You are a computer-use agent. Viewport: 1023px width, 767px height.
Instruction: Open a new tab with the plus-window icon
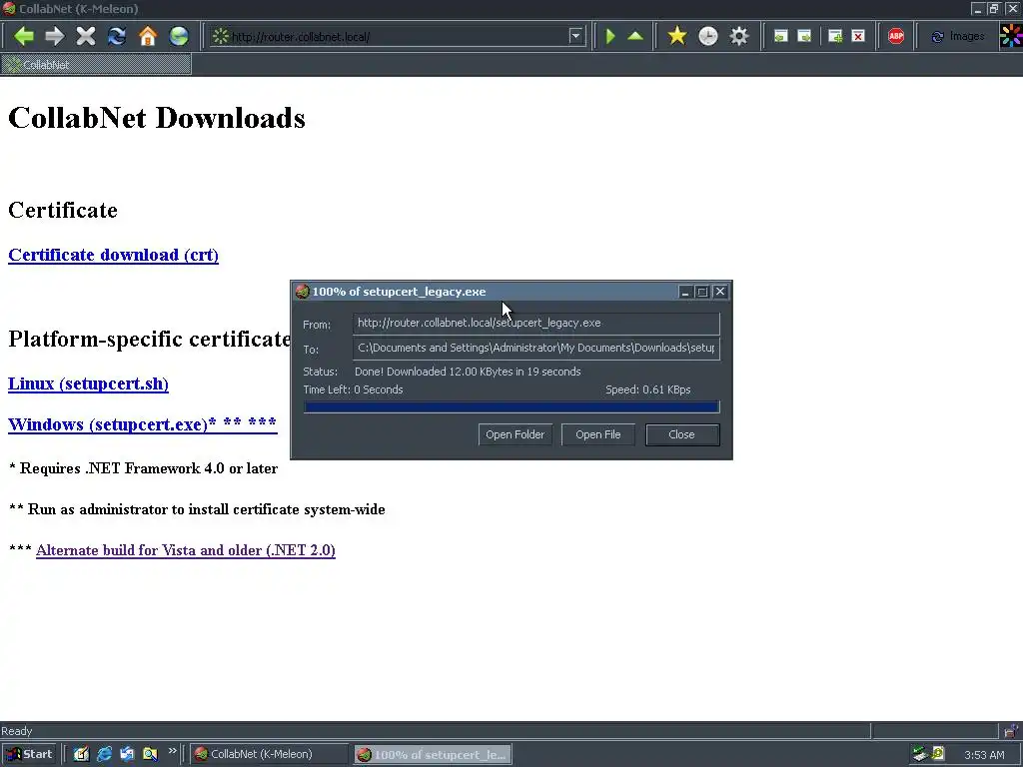click(834, 37)
